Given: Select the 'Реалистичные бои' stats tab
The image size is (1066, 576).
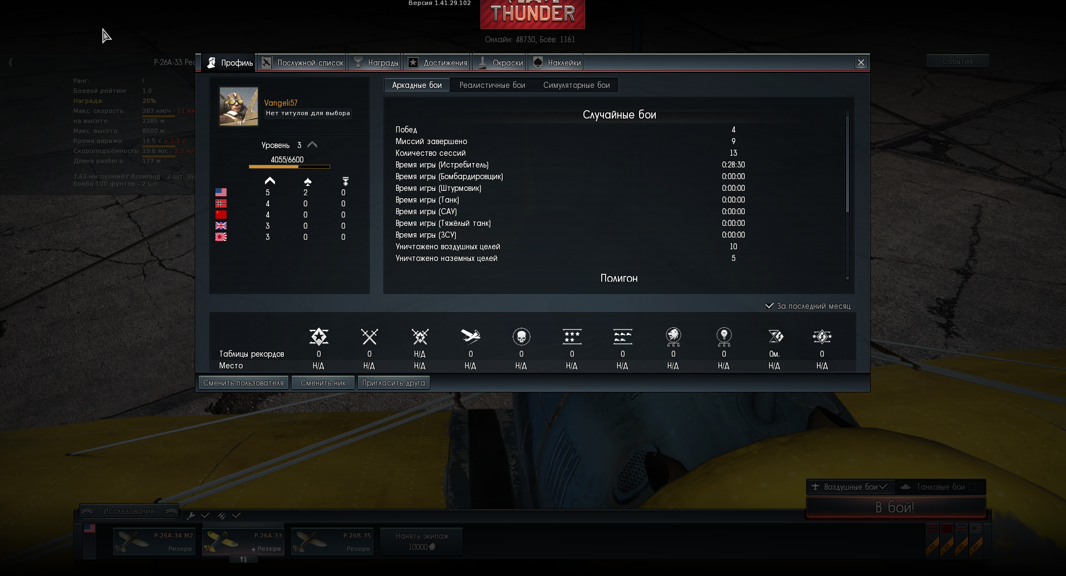Looking at the screenshot, I should [493, 85].
